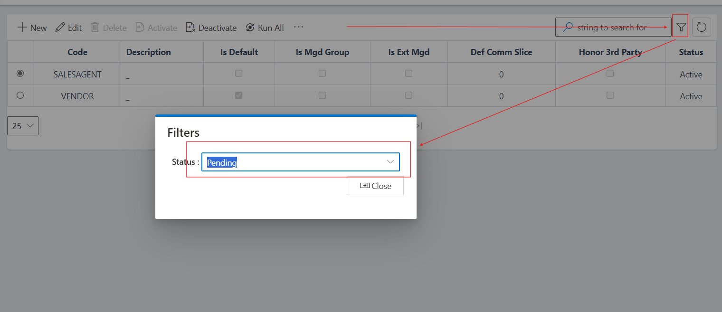Screen dimensions: 722x312
Task: Click the Delete trash button
Action: click(108, 28)
